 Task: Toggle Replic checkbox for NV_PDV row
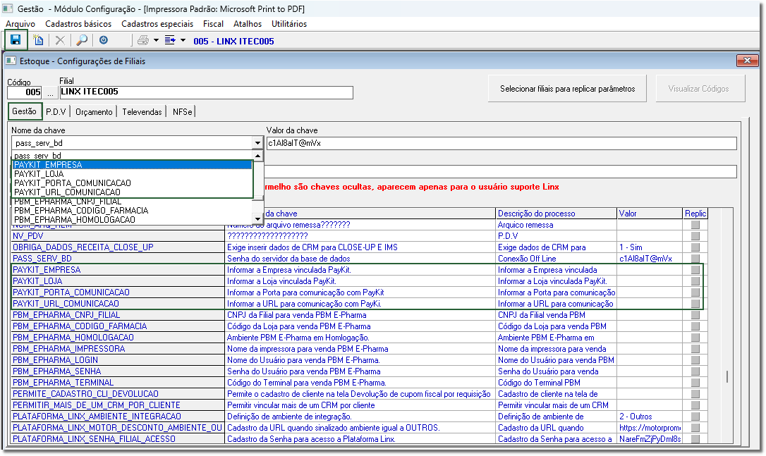pyautogui.click(x=695, y=236)
